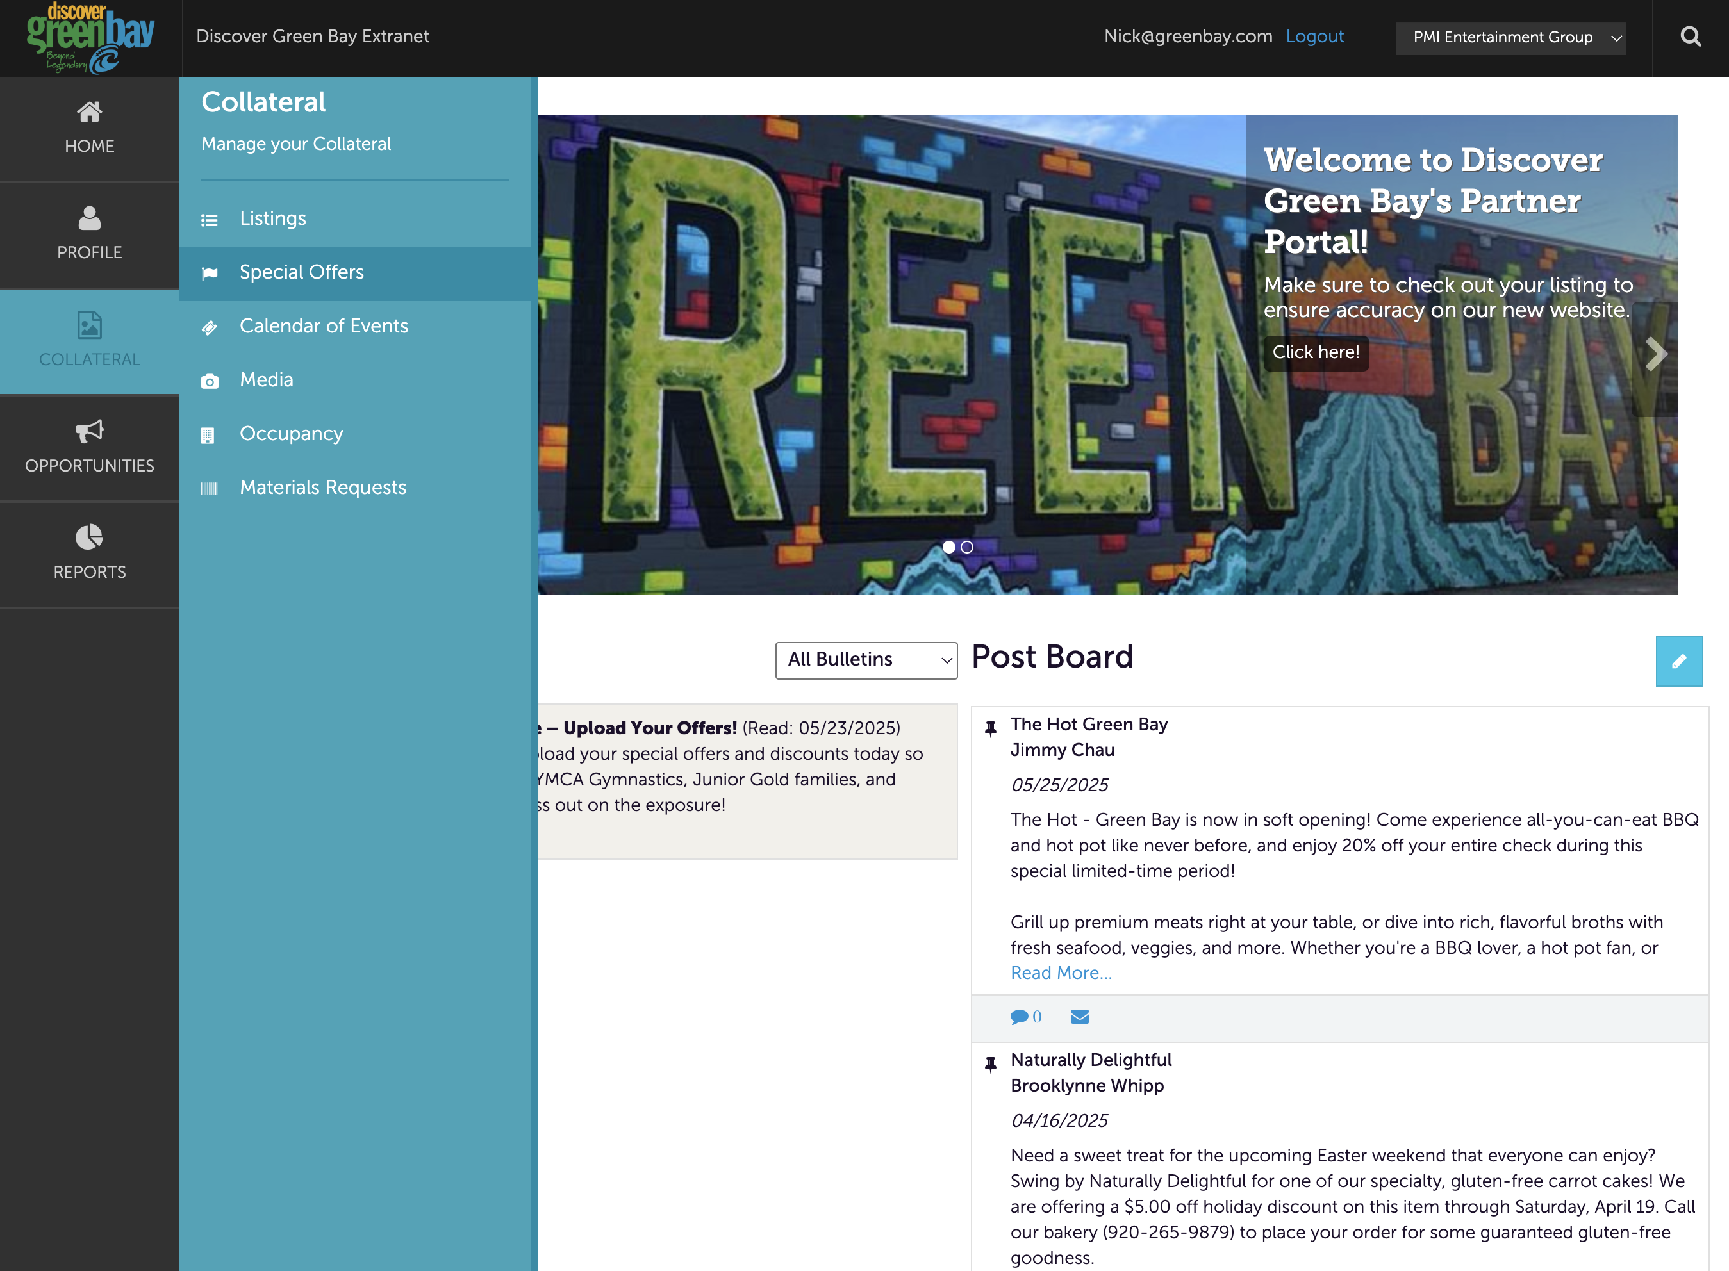Advance carousel with the right chevron

click(1656, 355)
